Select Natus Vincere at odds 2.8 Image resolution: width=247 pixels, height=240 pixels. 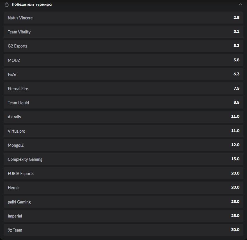point(123,18)
